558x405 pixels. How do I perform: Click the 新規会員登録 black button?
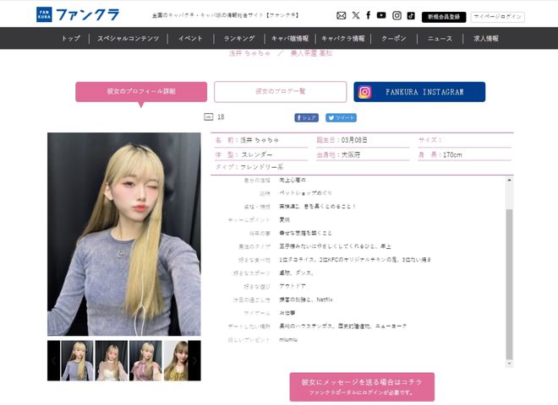[444, 17]
